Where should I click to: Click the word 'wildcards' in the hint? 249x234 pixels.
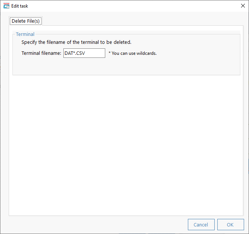point(146,53)
